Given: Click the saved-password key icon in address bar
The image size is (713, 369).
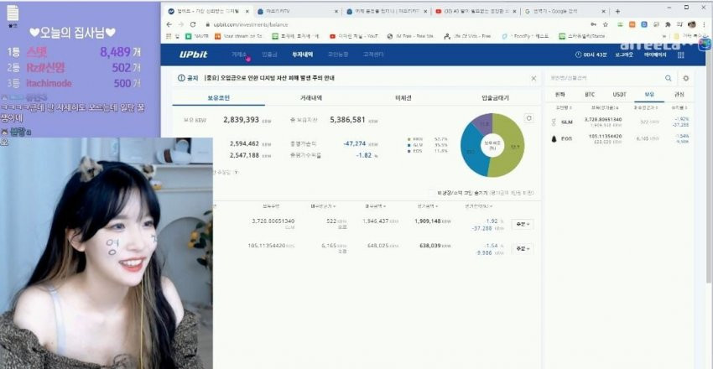Looking at the screenshot, I should coord(593,24).
